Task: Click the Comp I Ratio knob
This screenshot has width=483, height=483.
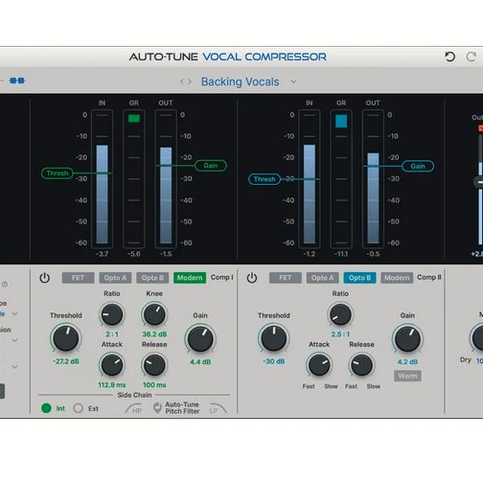Action: click(112, 315)
